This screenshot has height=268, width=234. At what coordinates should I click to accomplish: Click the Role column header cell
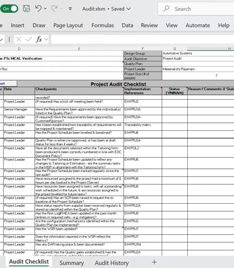pyautogui.click(x=19, y=91)
